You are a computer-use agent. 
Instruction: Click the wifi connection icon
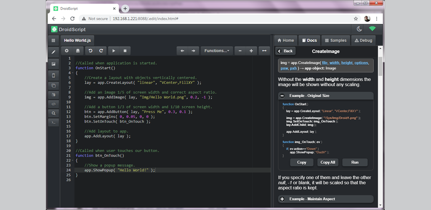pos(372,29)
